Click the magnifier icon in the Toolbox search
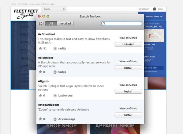This screenshot has width=183, height=134. (104, 23)
